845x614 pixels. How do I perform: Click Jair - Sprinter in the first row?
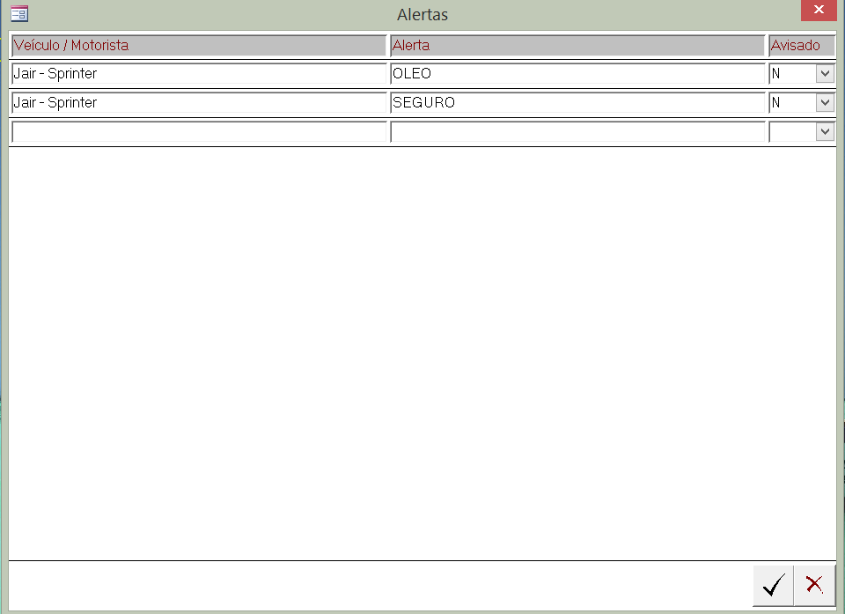197,73
